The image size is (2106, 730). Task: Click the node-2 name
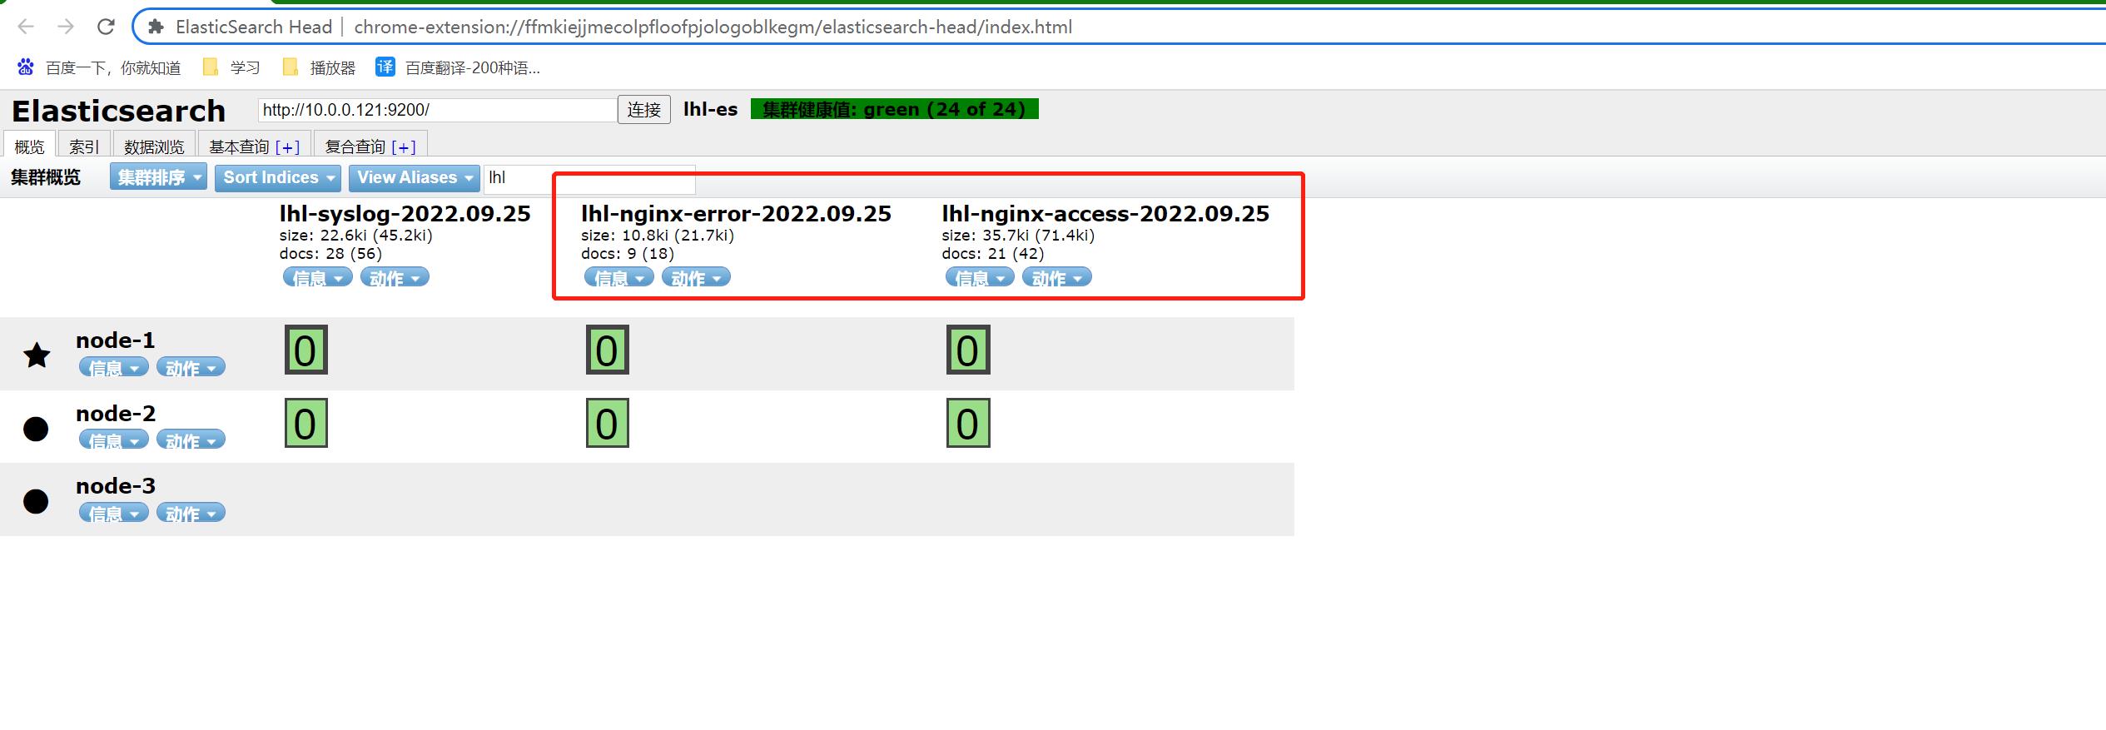pyautogui.click(x=115, y=413)
